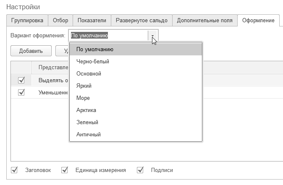The image size is (283, 185).
Task: Click the Вариант оформления input field
Action: (x=108, y=36)
